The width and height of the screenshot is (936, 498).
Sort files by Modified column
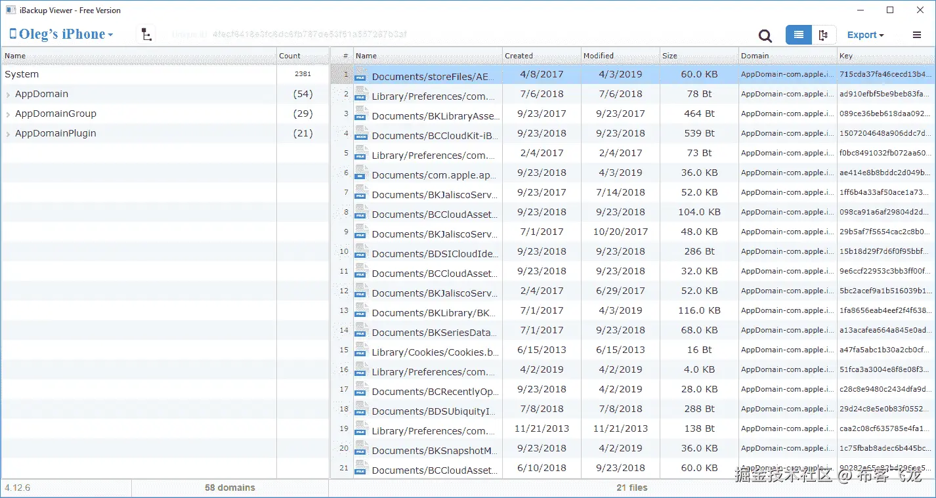(x=620, y=56)
